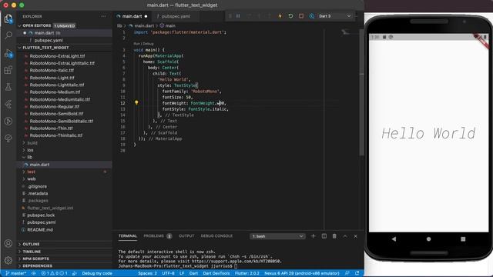Open README.md in file tree
This screenshot has width=493, height=277.
point(40,229)
